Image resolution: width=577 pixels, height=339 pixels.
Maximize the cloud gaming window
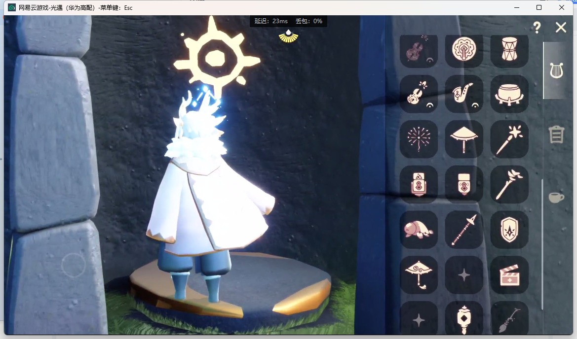pos(539,7)
